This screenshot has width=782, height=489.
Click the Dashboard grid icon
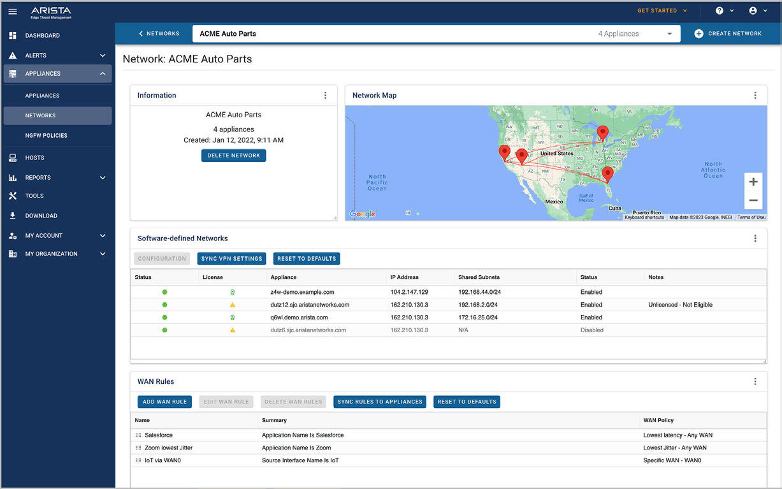[13, 36]
